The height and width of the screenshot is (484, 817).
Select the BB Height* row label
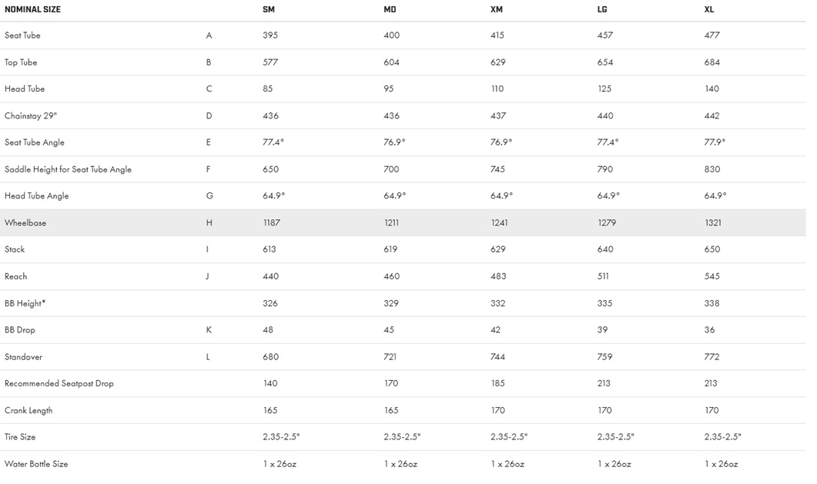pos(25,303)
